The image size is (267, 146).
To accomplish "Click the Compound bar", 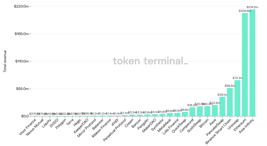I will tap(192, 112).
